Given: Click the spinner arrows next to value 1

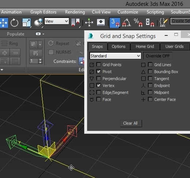Looking at the screenshot, I should click(40, 61).
